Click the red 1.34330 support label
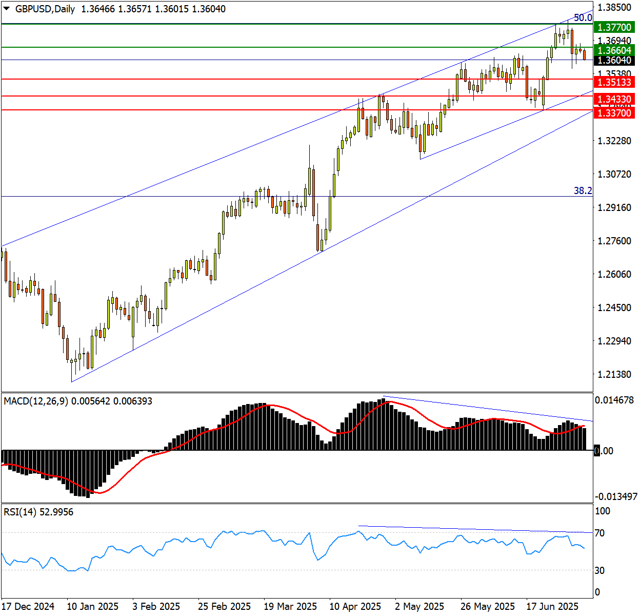Viewport: 640px width, 615px height. (x=614, y=99)
